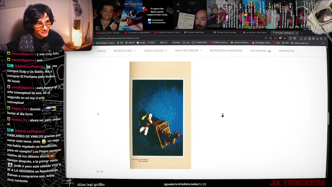Open the Google bookmark
Screen dimensions: 332x187
(141, 43)
